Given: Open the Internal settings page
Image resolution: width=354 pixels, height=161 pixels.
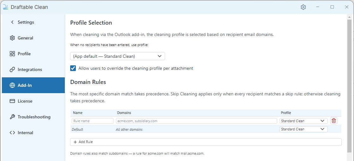Looking at the screenshot, I should coord(33,133).
